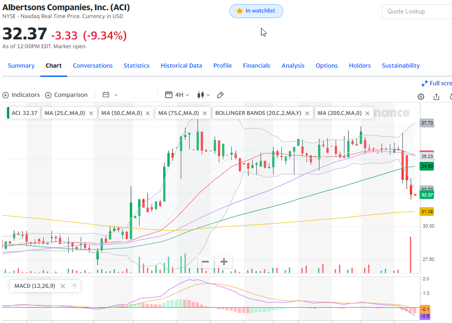Move MACD panel up with arrow
The width and height of the screenshot is (452, 323).
[x=74, y=286]
